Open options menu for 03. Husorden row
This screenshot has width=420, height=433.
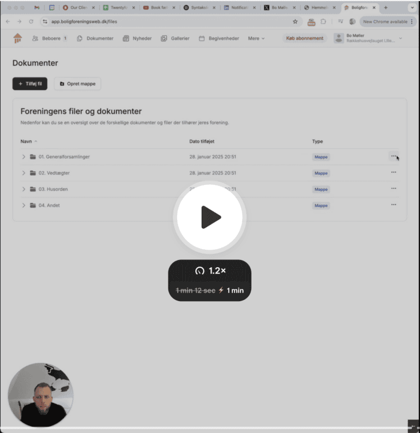point(394,189)
